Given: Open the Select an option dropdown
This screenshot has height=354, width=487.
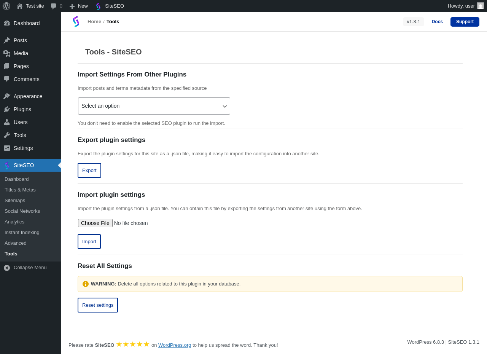Looking at the screenshot, I should (x=154, y=106).
